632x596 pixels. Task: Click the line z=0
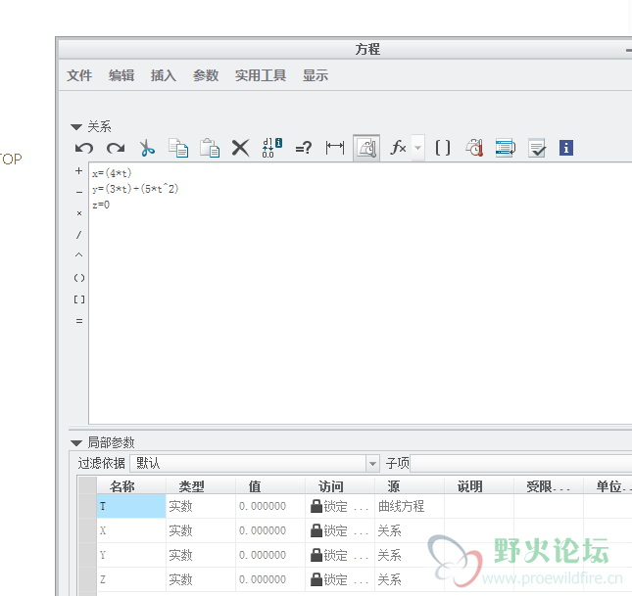(101, 205)
